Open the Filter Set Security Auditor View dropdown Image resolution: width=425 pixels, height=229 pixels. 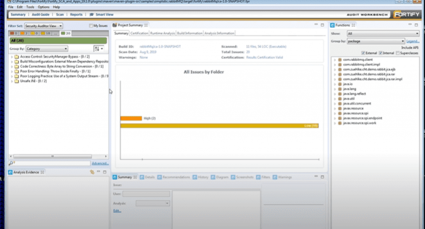44,26
